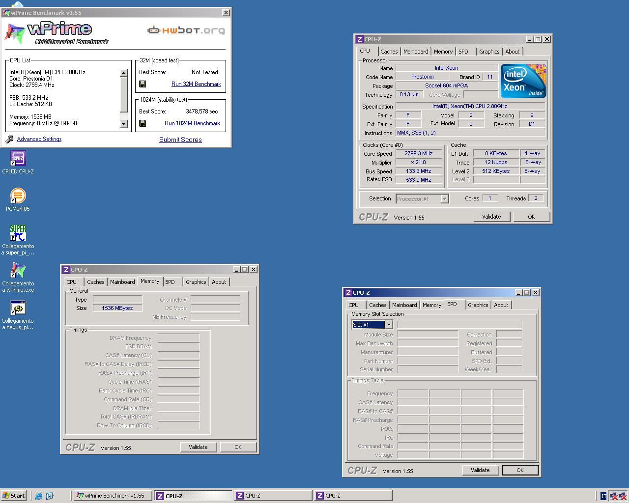Open Advanced Settings link in wPrime

click(39, 139)
